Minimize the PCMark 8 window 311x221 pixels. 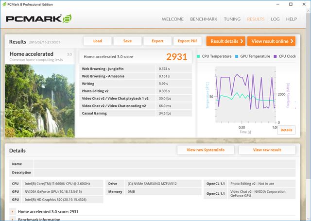tap(278, 4)
